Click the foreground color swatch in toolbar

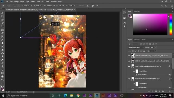[2, 89]
